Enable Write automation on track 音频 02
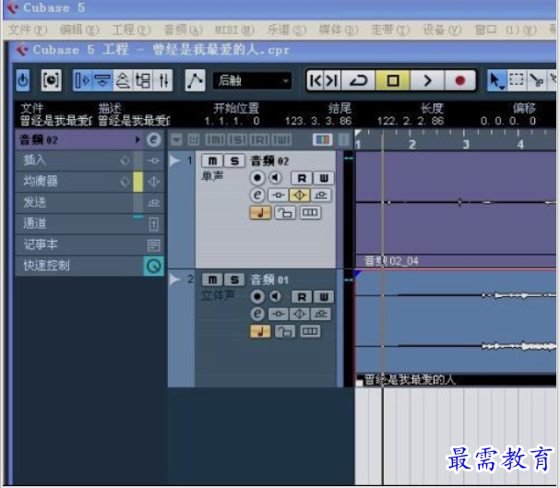 pos(324,178)
